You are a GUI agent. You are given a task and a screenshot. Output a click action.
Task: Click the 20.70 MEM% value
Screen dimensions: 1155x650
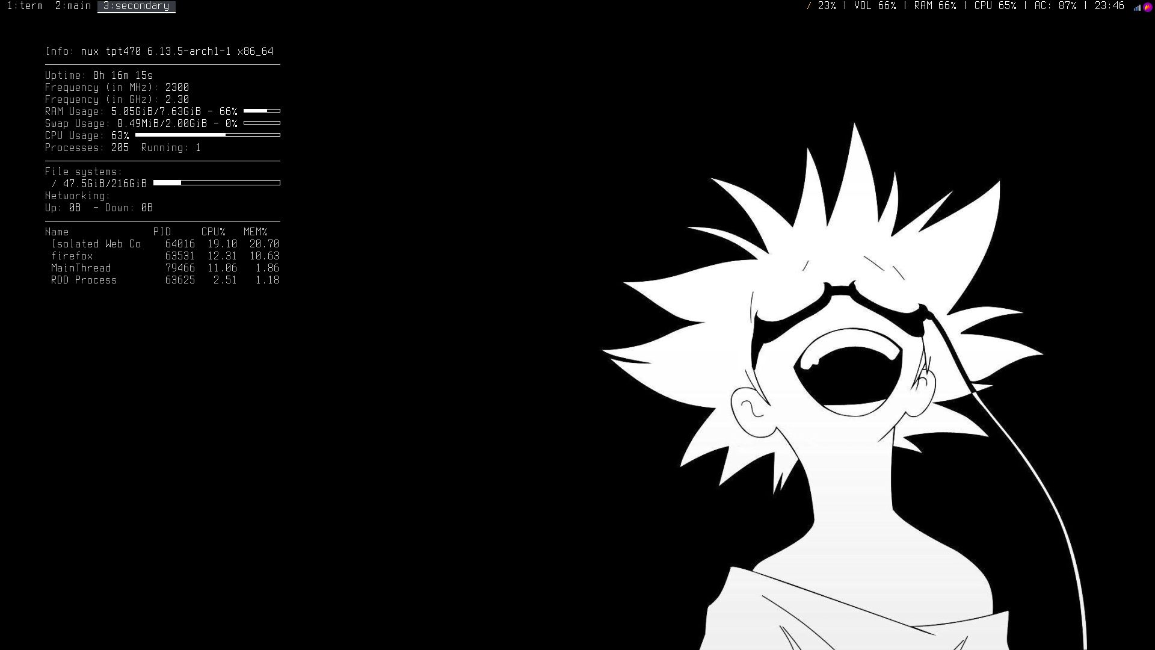point(265,244)
